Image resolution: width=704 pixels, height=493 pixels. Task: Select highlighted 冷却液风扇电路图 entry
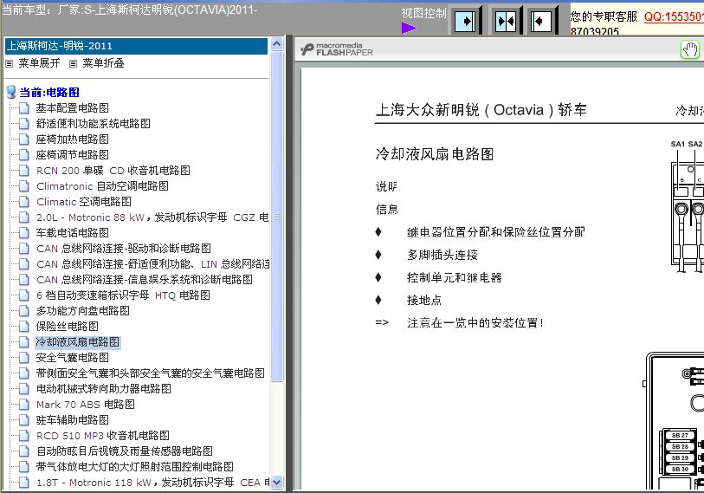tap(78, 342)
